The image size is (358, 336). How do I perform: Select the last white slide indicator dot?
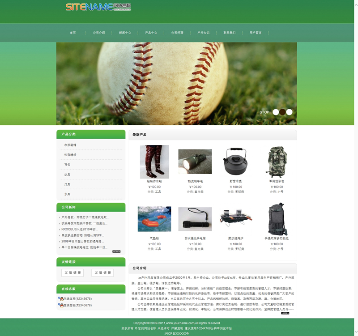289,112
